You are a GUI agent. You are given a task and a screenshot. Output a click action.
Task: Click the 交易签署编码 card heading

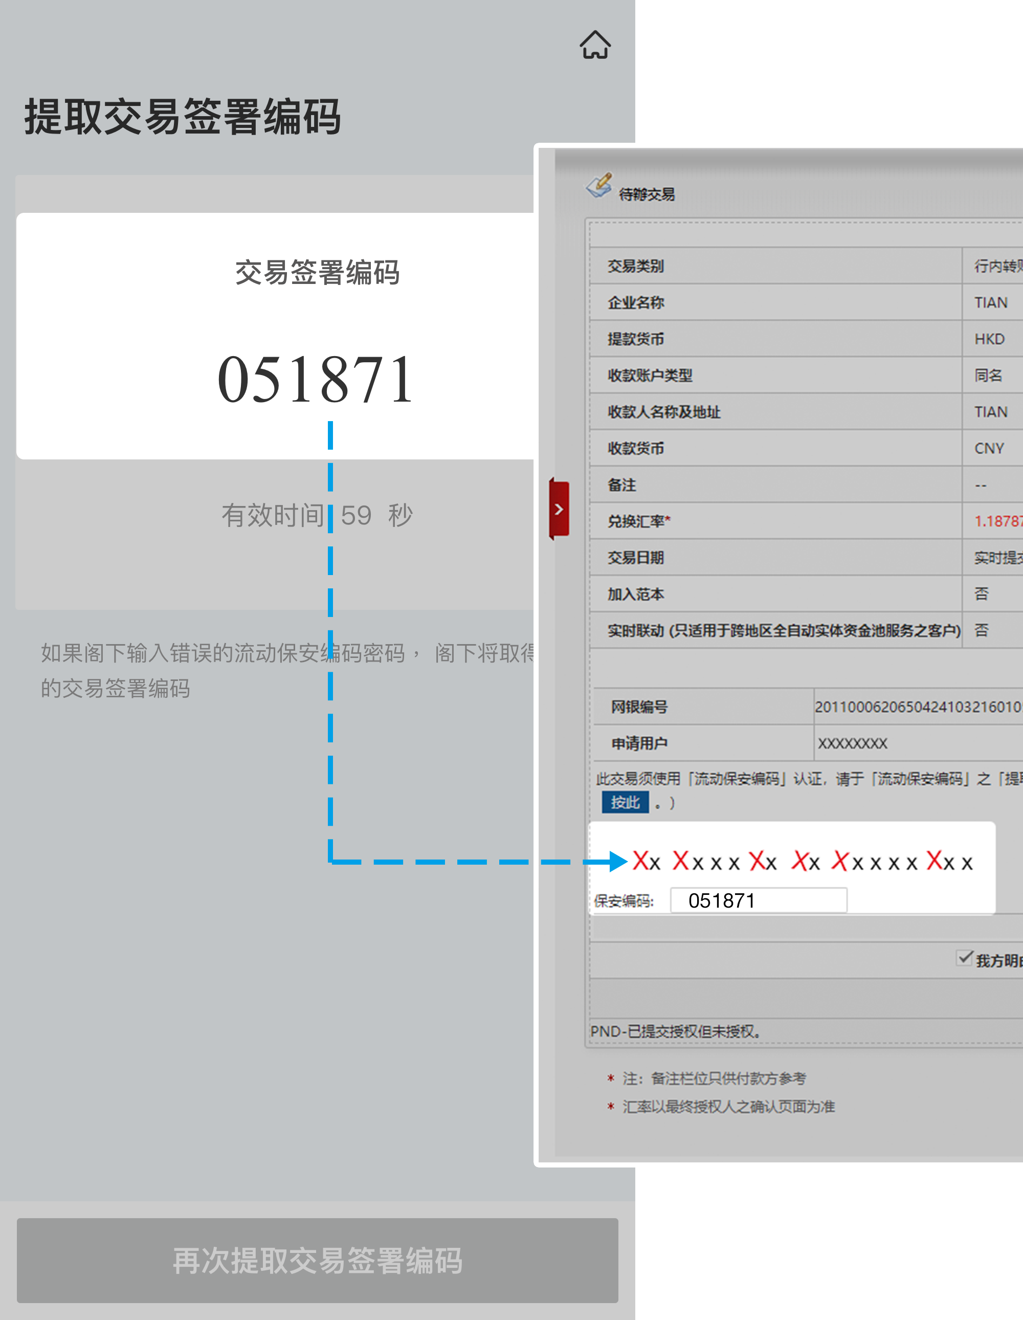tap(317, 273)
